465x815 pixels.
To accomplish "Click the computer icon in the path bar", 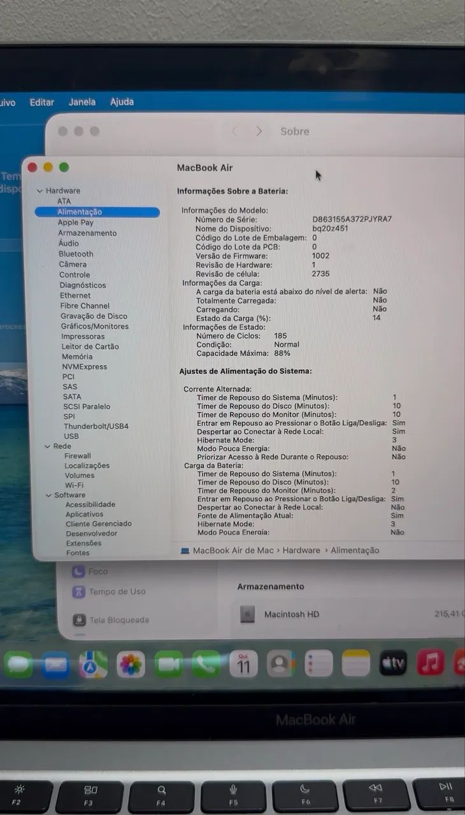I will tap(185, 550).
